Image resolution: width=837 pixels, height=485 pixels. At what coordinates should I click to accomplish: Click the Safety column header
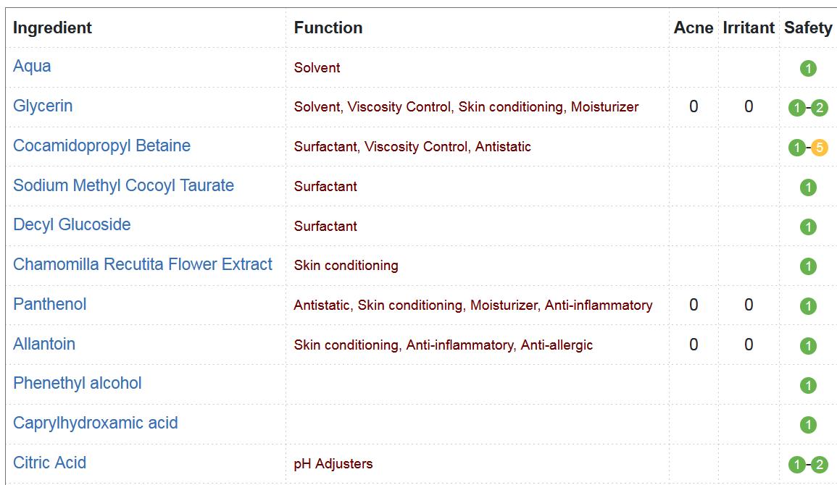(807, 28)
